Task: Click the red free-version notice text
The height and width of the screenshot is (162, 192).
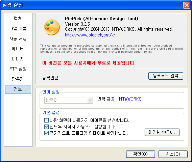Action: click(x=88, y=63)
